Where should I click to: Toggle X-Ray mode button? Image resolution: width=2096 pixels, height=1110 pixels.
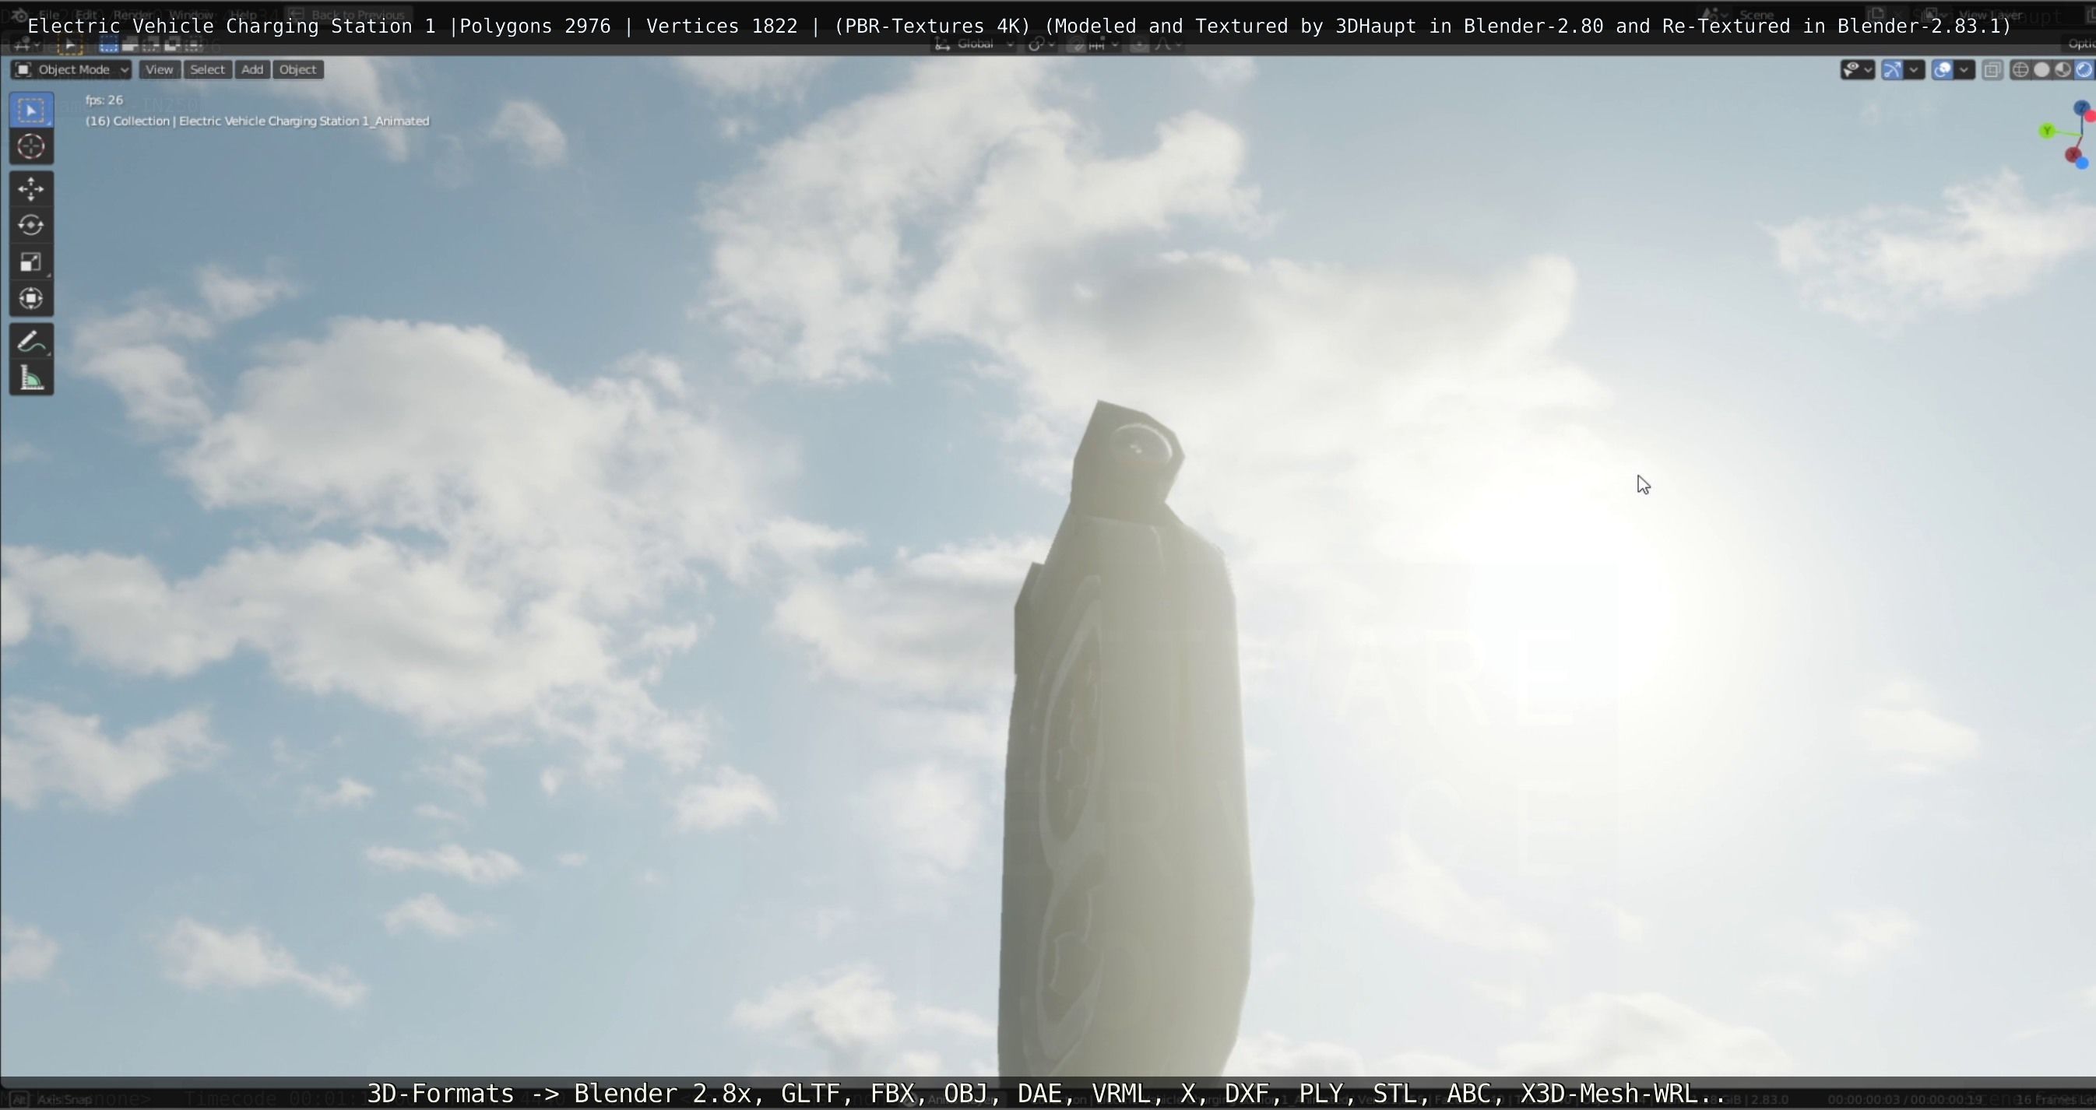click(1991, 70)
